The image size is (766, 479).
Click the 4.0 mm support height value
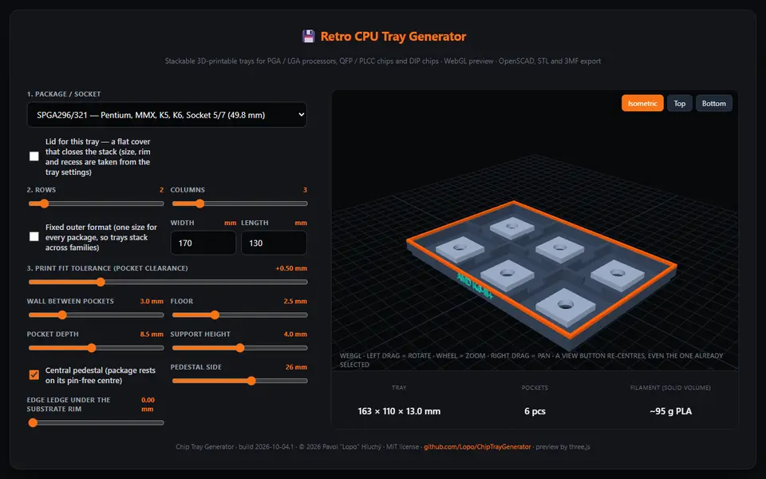click(295, 335)
